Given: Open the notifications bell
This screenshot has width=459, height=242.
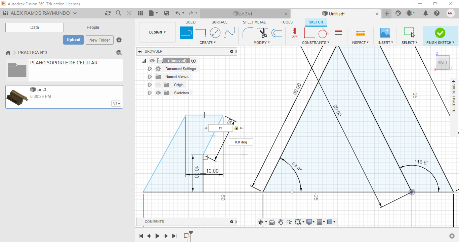Looking at the screenshot, I should 426,13.
